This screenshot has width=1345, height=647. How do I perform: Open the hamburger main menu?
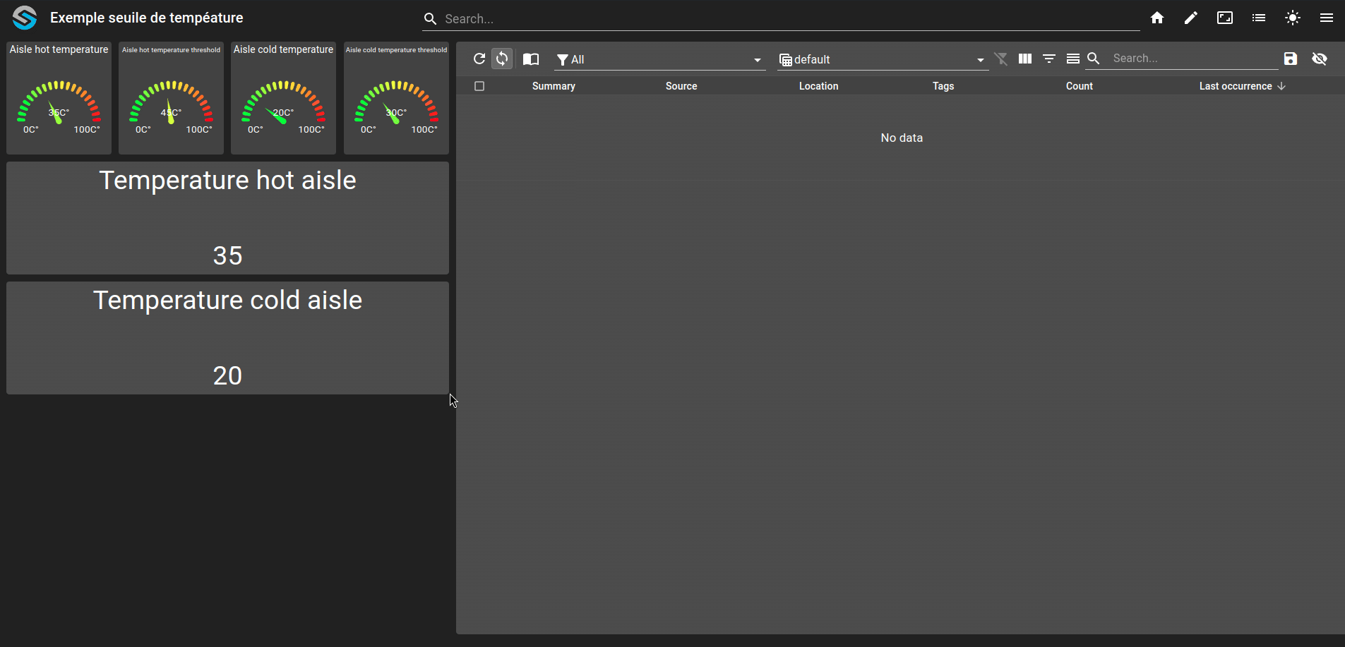point(1326,18)
